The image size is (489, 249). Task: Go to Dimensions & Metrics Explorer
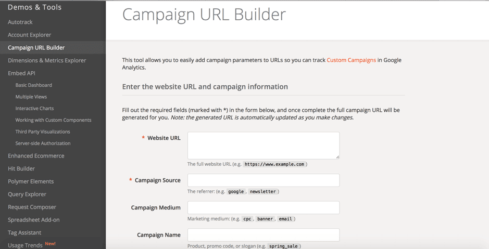tap(47, 60)
